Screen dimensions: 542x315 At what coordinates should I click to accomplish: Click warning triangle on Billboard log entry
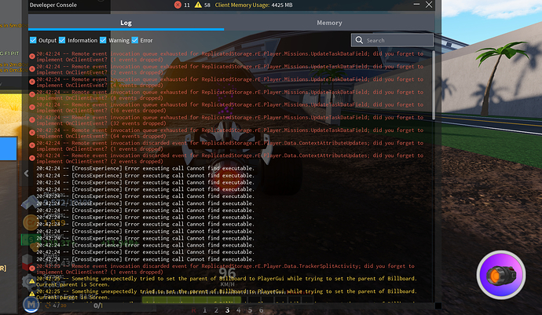(31, 280)
